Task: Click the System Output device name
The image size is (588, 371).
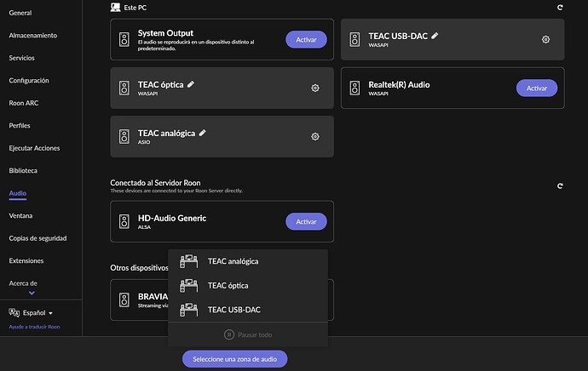Action: 165,33
